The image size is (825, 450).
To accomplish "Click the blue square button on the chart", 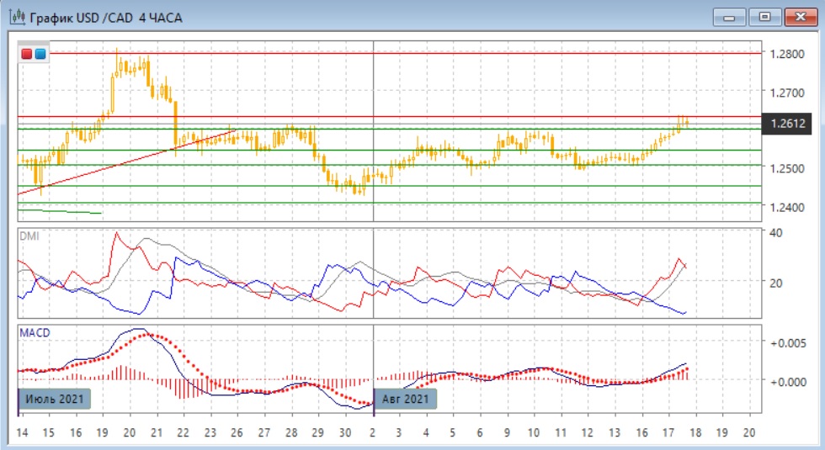I will 40,54.
